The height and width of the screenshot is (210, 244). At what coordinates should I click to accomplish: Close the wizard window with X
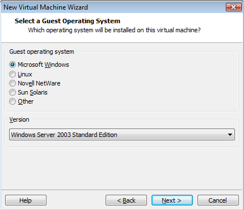tap(234, 7)
